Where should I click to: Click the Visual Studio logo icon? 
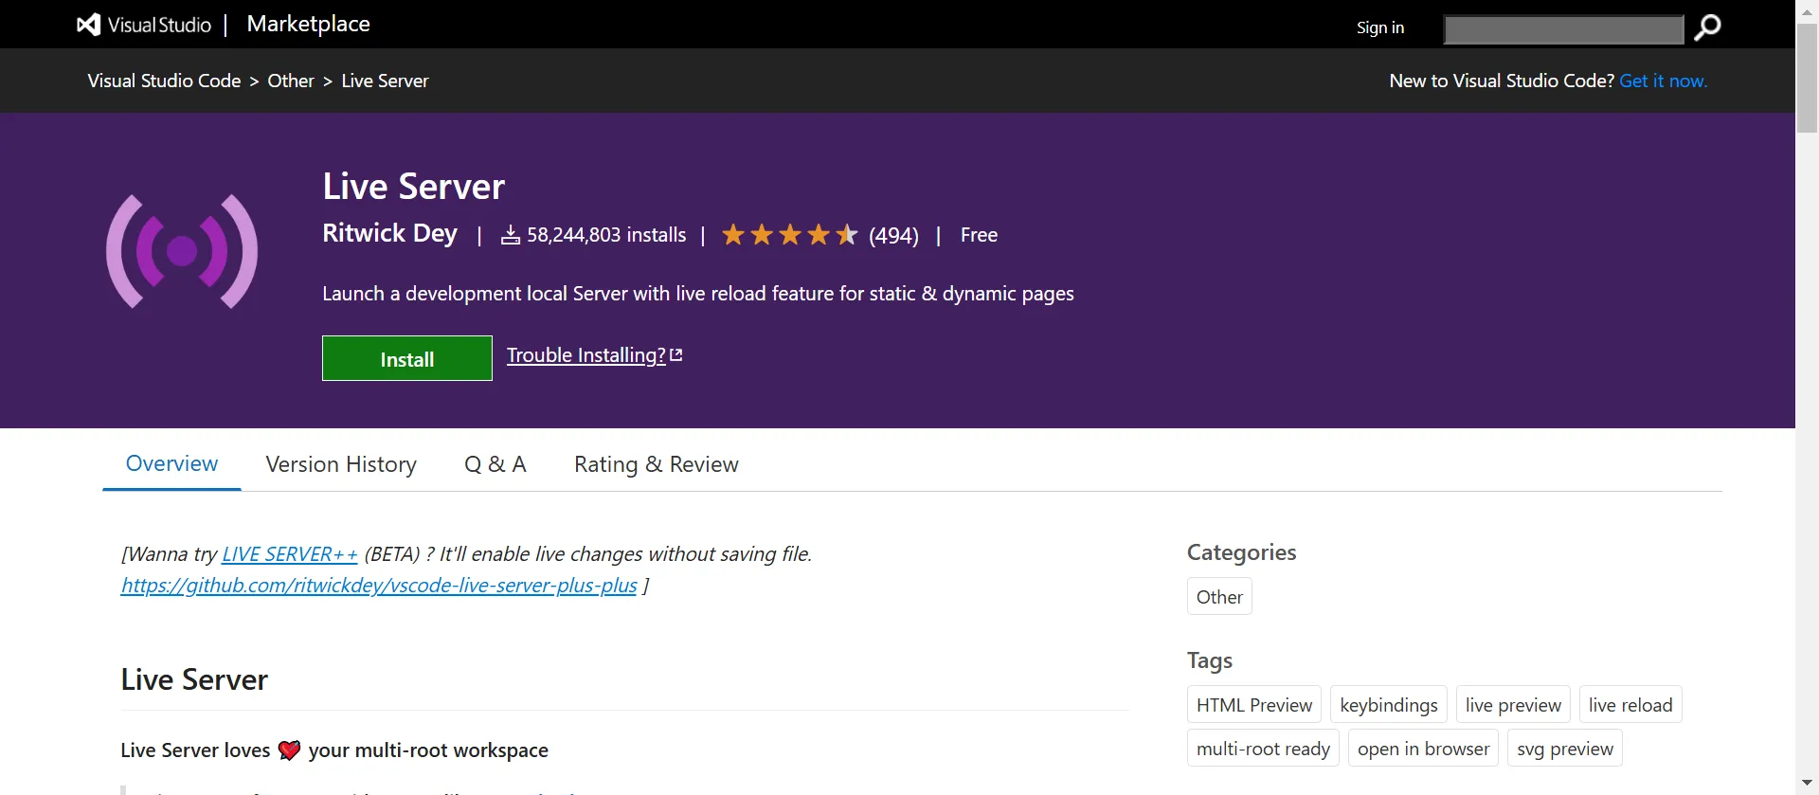coord(88,25)
